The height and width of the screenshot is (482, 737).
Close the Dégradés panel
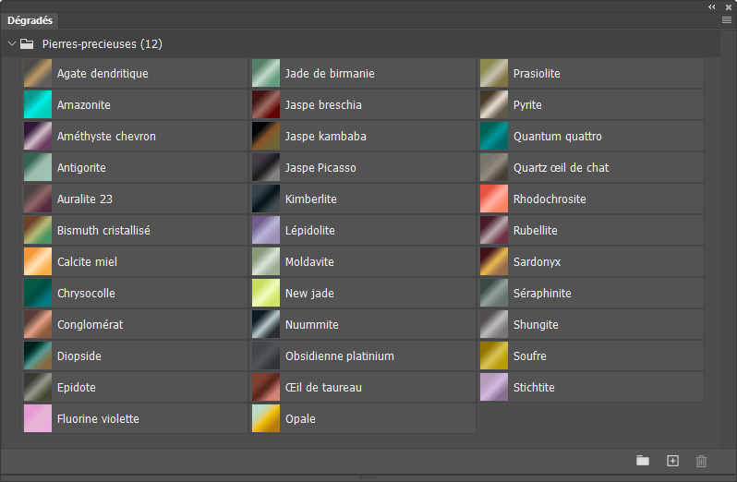click(729, 6)
